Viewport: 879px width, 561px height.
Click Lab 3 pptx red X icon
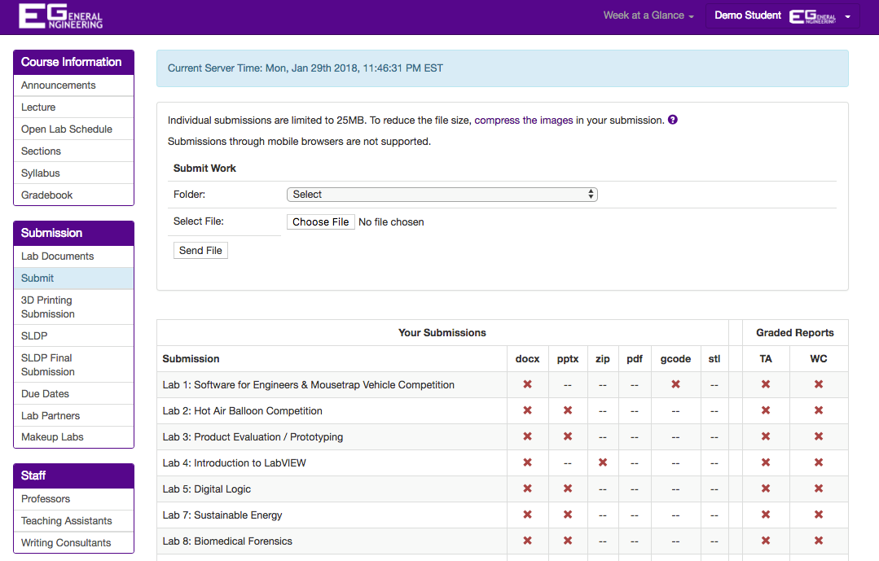568,436
